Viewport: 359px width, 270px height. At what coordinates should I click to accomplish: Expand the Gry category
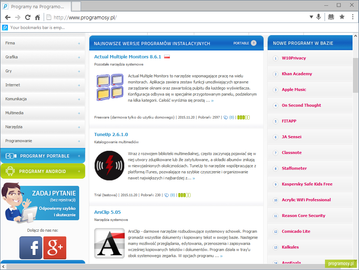point(43,71)
